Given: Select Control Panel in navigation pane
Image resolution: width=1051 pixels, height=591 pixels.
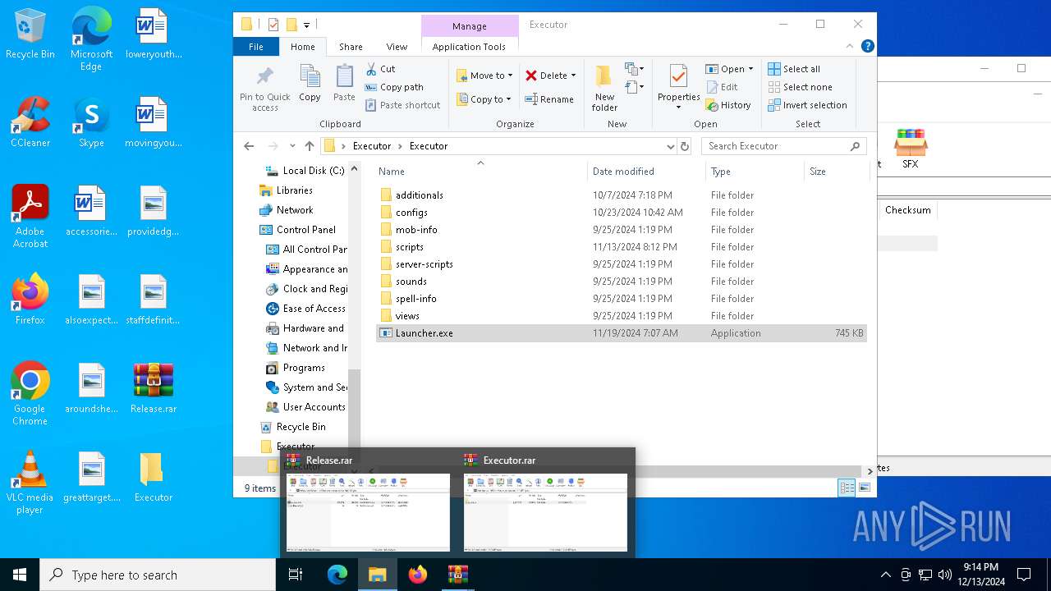Looking at the screenshot, I should point(297,230).
